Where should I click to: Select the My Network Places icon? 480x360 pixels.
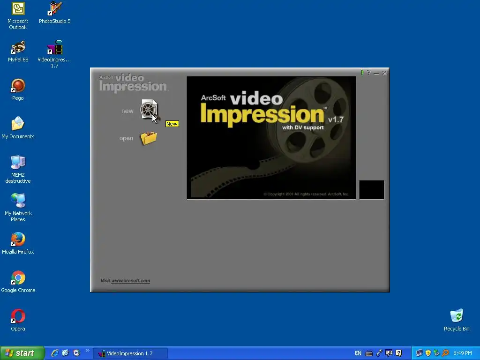(18, 208)
